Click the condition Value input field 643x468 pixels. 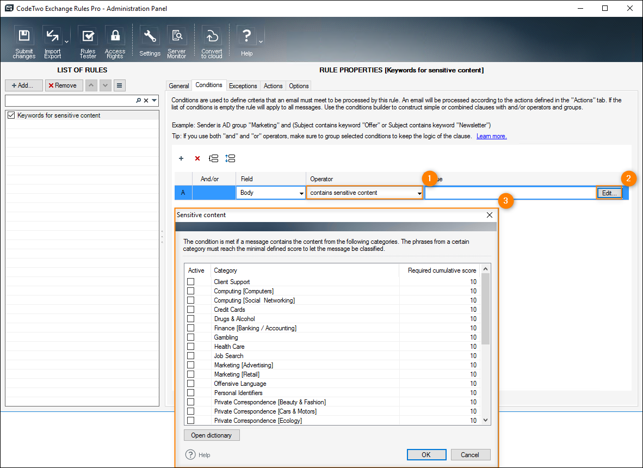point(510,193)
